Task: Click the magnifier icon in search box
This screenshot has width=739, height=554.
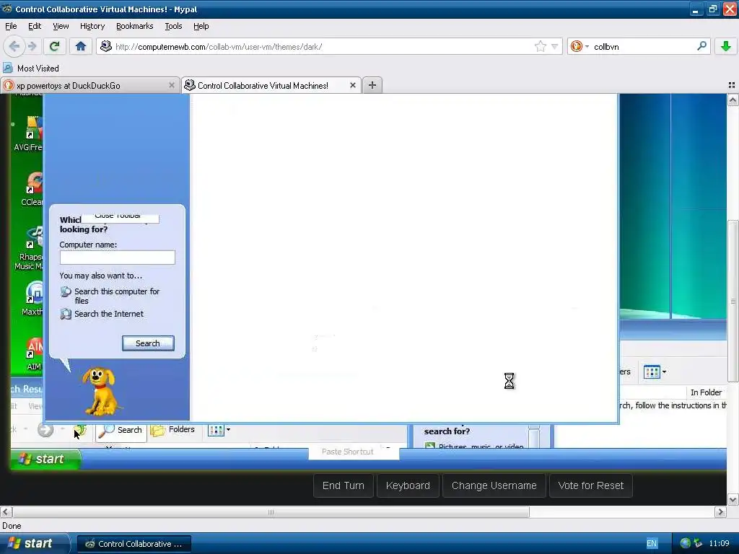Action: tap(701, 46)
